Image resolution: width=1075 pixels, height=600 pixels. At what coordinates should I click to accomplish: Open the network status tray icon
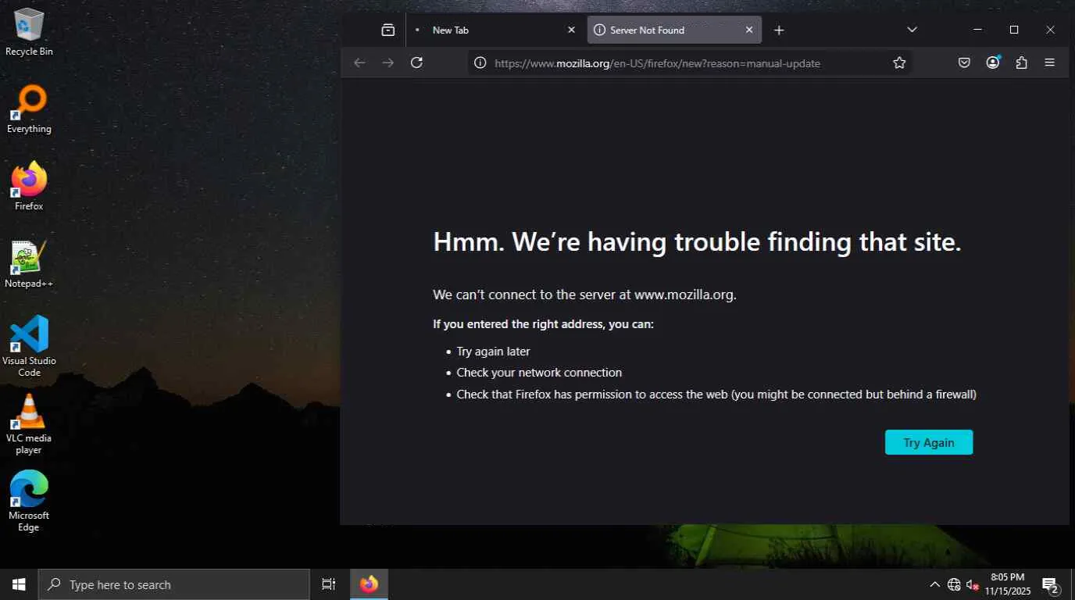click(954, 584)
